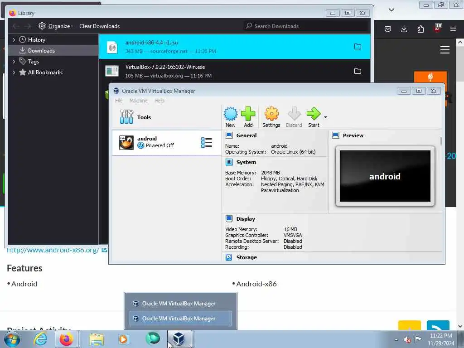Image resolution: width=464 pixels, height=348 pixels.
Task: Click the Library back arrow
Action: pyautogui.click(x=16, y=26)
